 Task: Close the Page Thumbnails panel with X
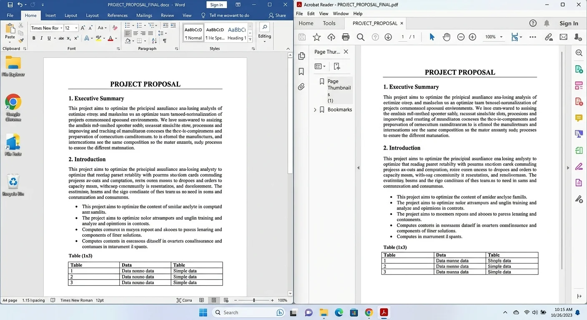[x=346, y=52]
